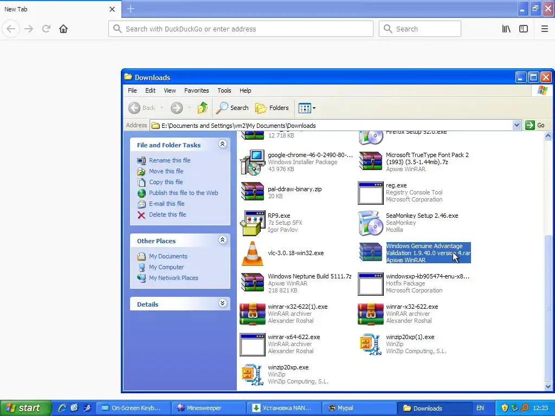555x416 pixels.
Task: Switch to Minesweeper taskbar button
Action: [x=208, y=408]
